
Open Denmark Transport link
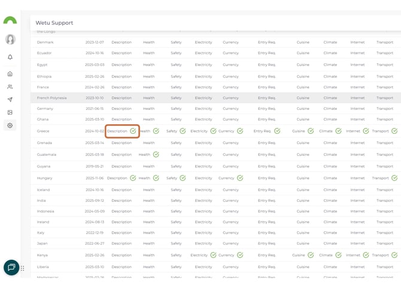(x=385, y=42)
